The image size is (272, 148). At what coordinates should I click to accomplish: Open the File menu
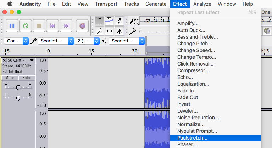point(51,4)
